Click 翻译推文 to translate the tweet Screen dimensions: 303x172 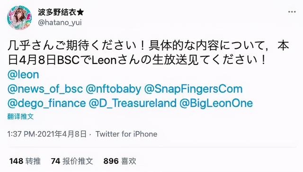(x=20, y=117)
